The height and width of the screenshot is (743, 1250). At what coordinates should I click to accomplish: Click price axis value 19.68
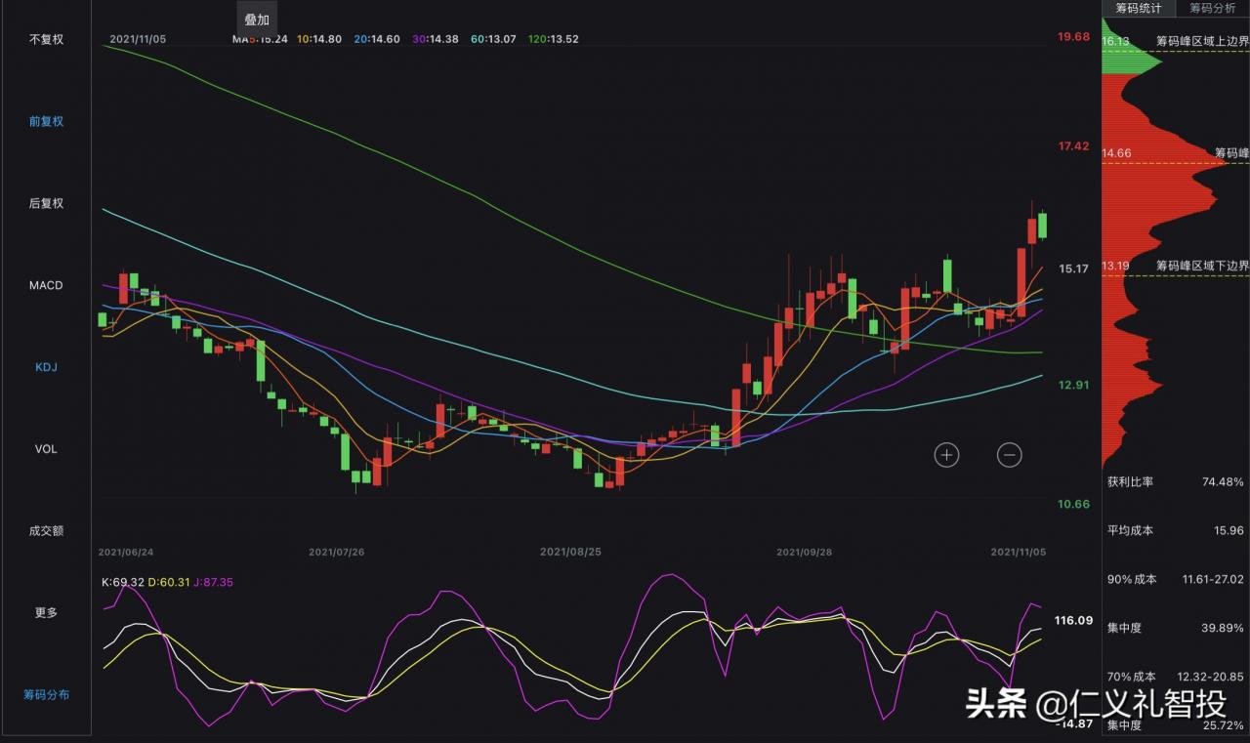pos(1073,37)
